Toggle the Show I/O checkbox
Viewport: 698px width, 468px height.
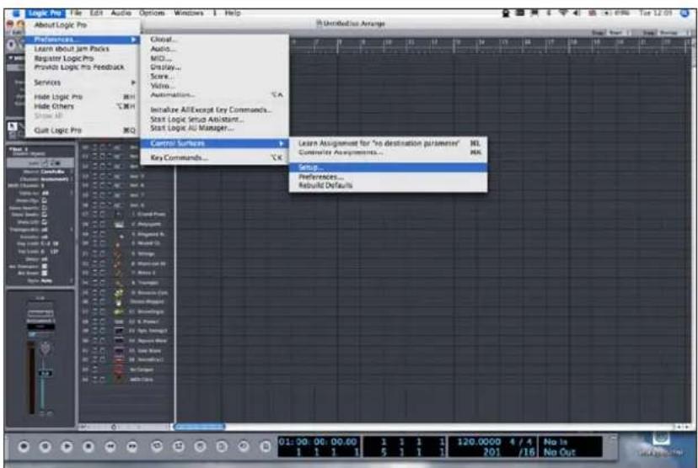(x=44, y=222)
